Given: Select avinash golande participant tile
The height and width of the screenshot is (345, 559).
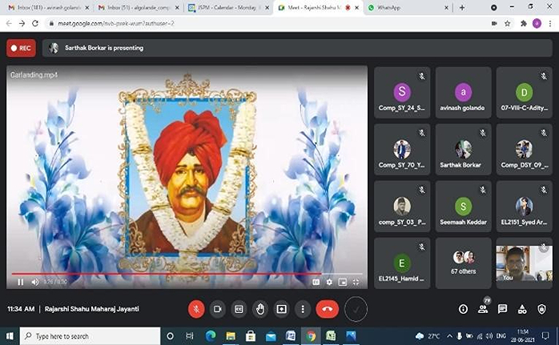Looking at the screenshot, I should click(x=463, y=93).
